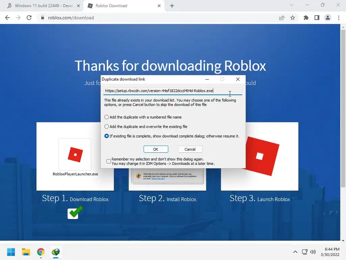The image size is (346, 260).
Task: Click the volume speaker tray icon
Action: [313, 252]
